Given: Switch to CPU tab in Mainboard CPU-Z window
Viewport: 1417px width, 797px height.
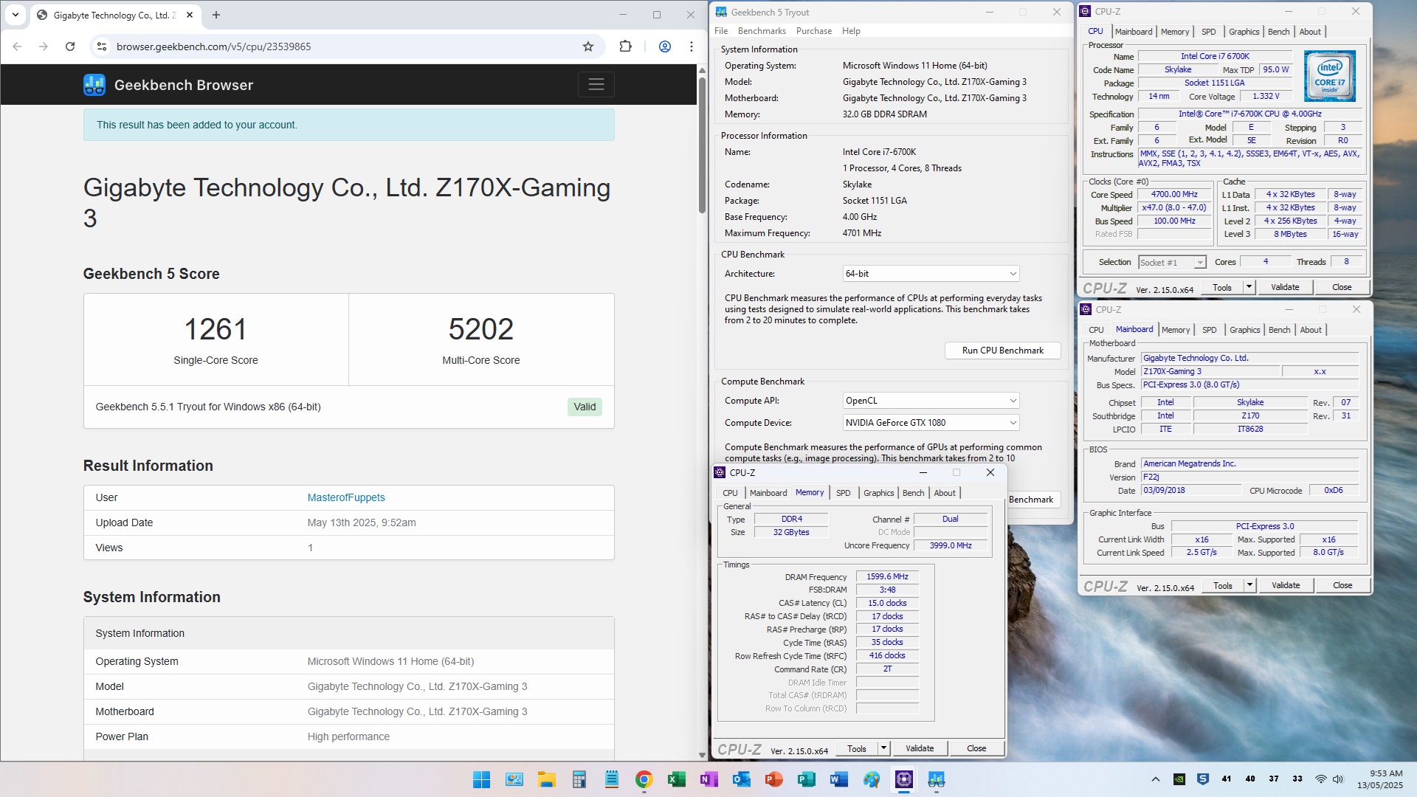Looking at the screenshot, I should [x=1097, y=330].
